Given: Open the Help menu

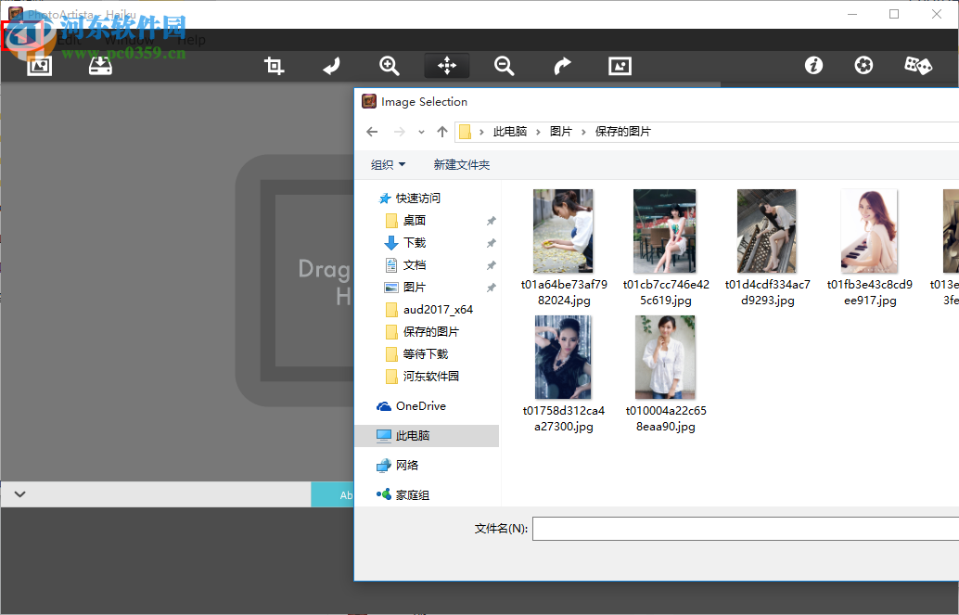Looking at the screenshot, I should click(x=192, y=39).
